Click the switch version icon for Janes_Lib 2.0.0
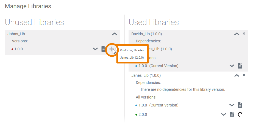The width and height of the screenshot is (253, 123). 240,114
